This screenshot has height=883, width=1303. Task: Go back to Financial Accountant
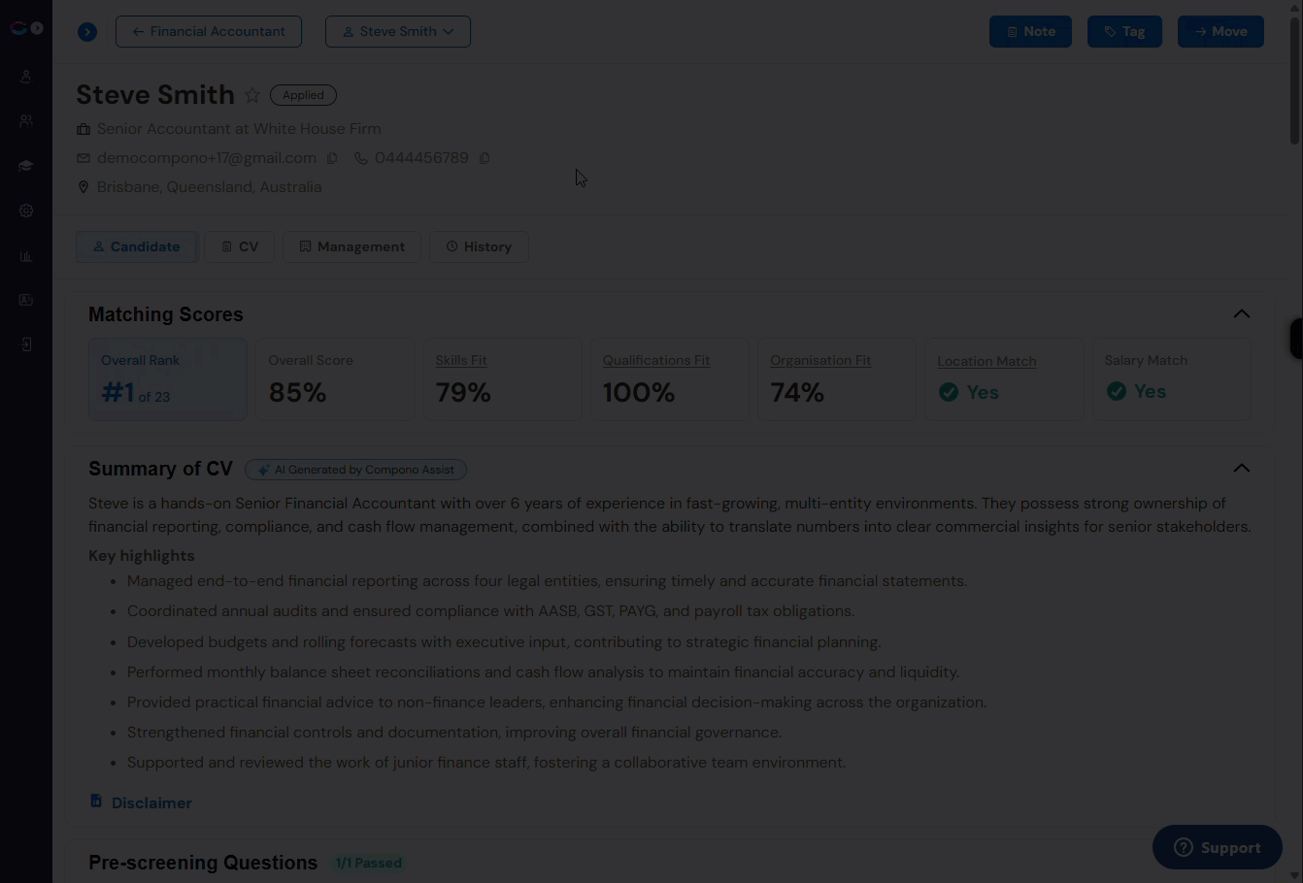click(x=209, y=31)
